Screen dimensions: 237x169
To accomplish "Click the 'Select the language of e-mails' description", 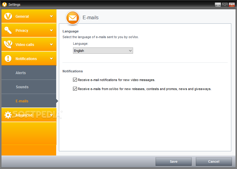I will click(101, 37).
